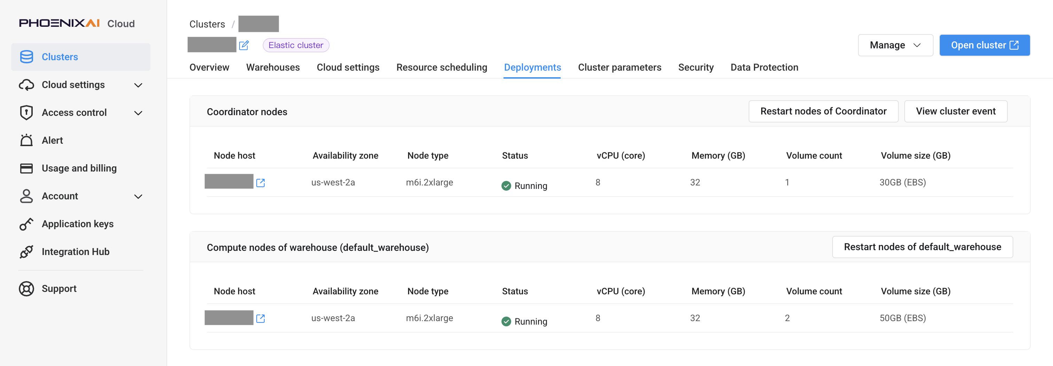Go to the Resource scheduling tab
The image size is (1053, 366).
[442, 67]
